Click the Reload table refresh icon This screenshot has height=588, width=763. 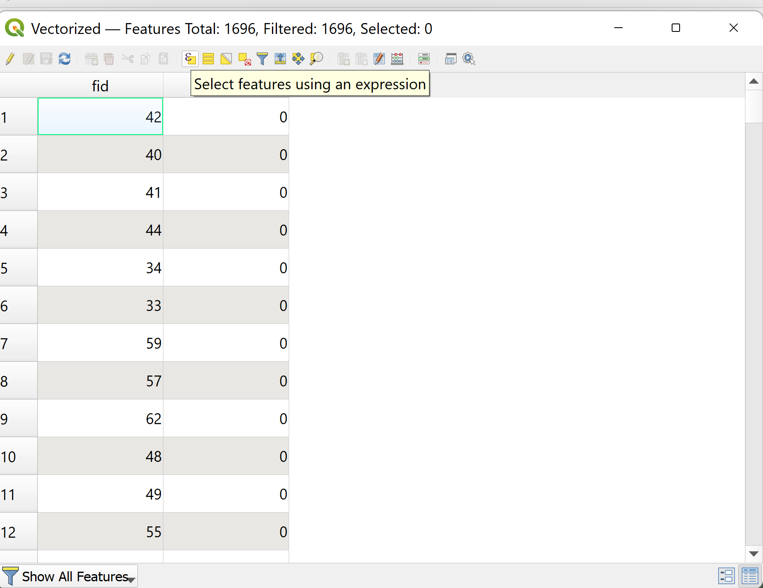pyautogui.click(x=65, y=59)
